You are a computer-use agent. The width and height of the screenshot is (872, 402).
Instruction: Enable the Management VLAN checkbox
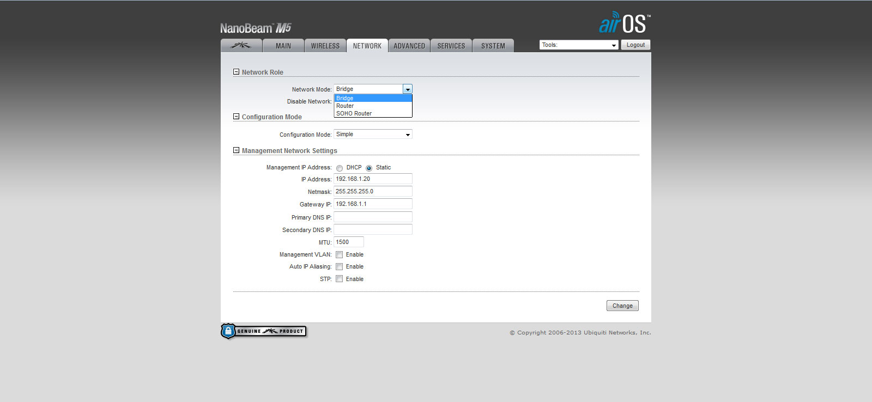tap(340, 255)
